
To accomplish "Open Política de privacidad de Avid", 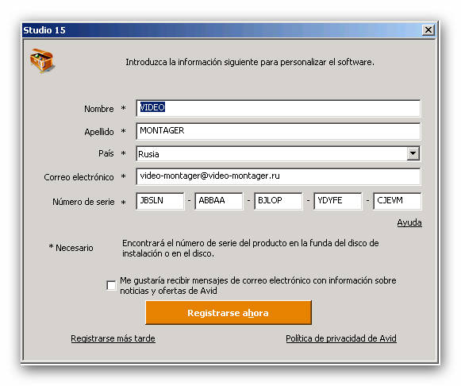I will (341, 338).
